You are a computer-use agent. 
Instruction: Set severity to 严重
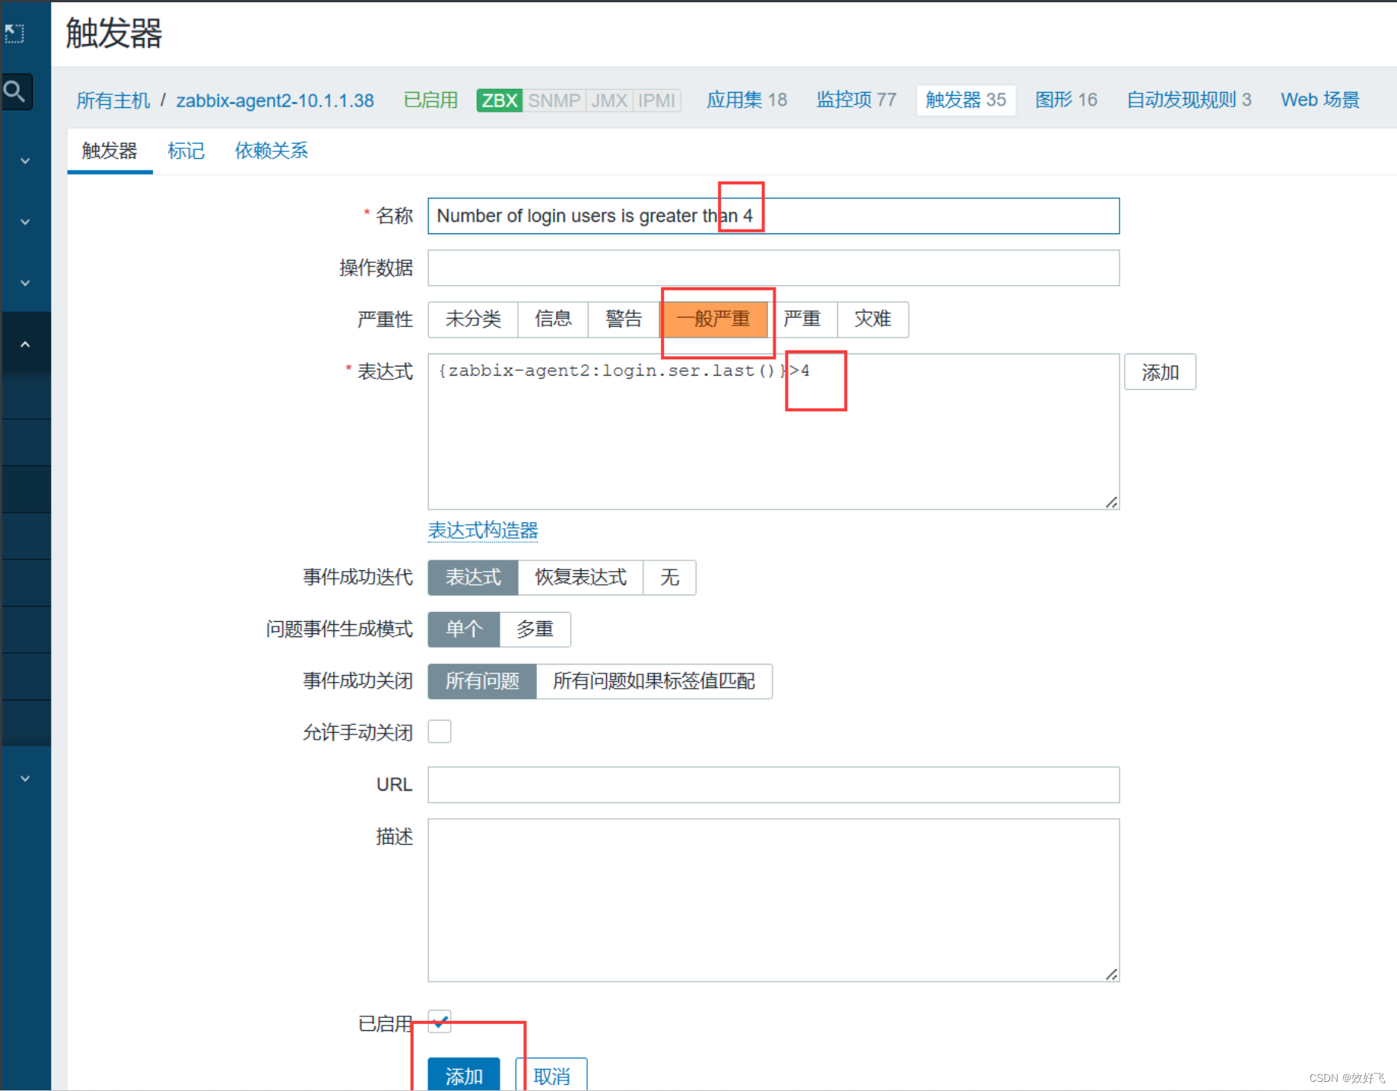coord(802,319)
